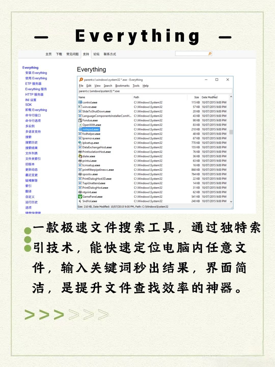Click the results list scrollbar thumb
Image resolution: width=275 pixels, height=367 pixels.
pyautogui.click(x=231, y=132)
